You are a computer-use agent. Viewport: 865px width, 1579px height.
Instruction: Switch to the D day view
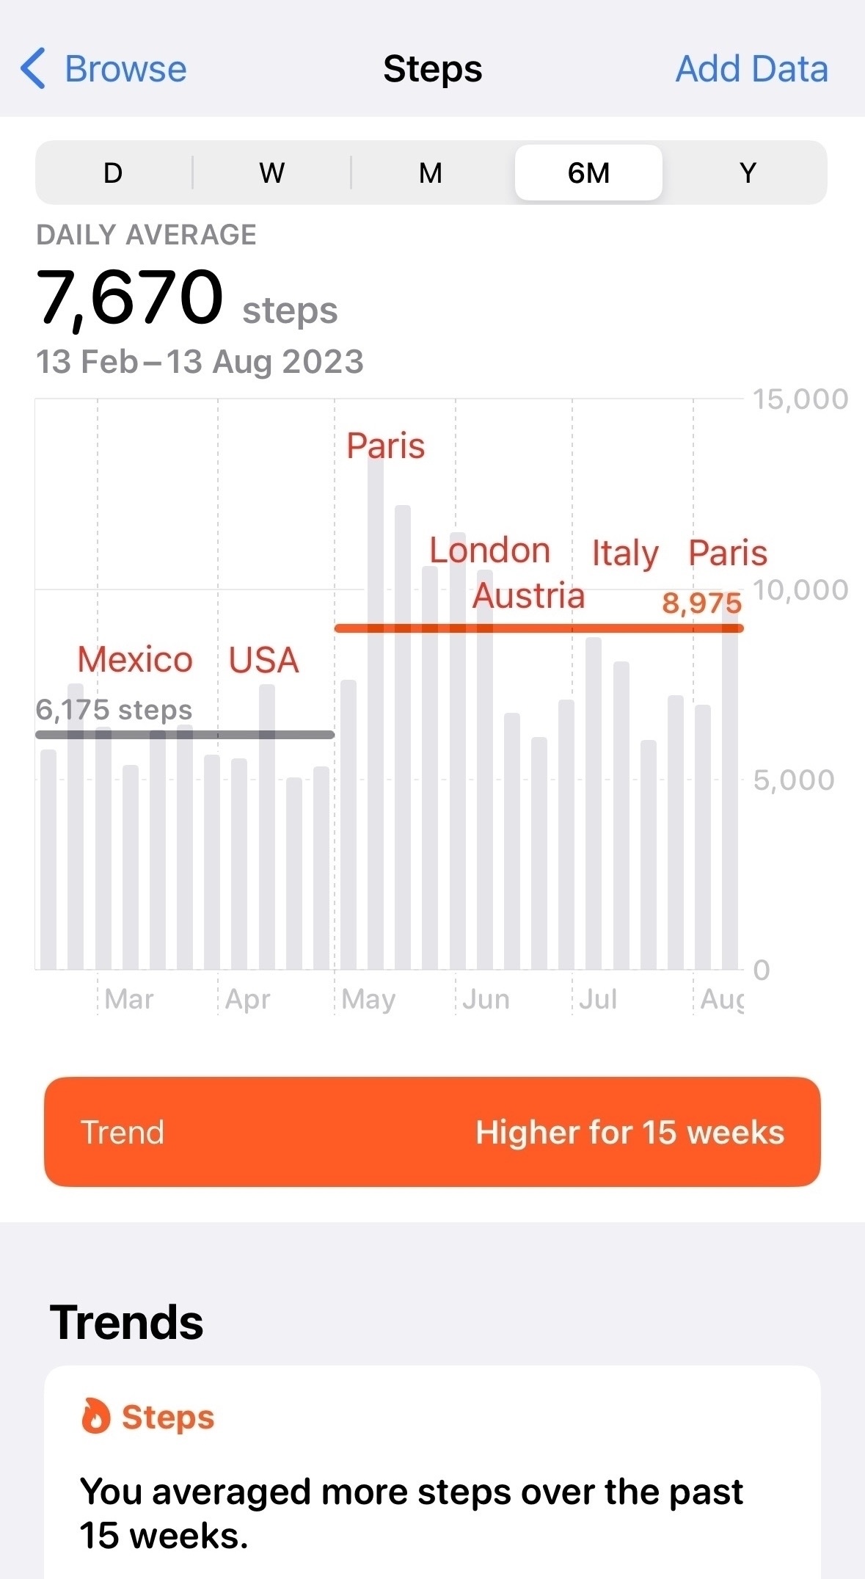[113, 173]
